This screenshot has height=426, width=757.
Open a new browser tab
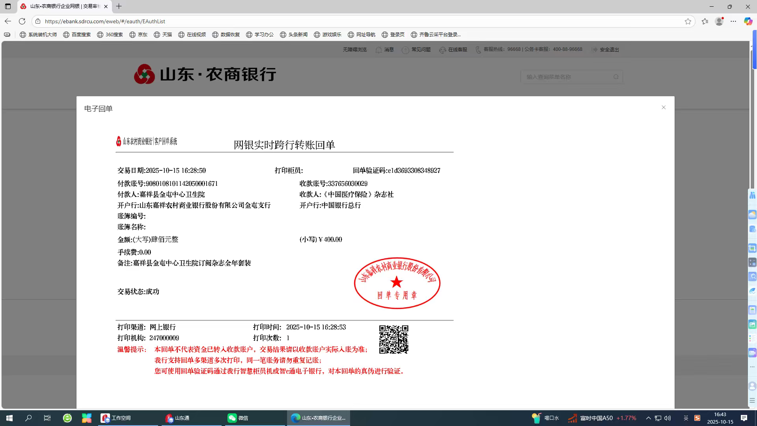coord(119,6)
